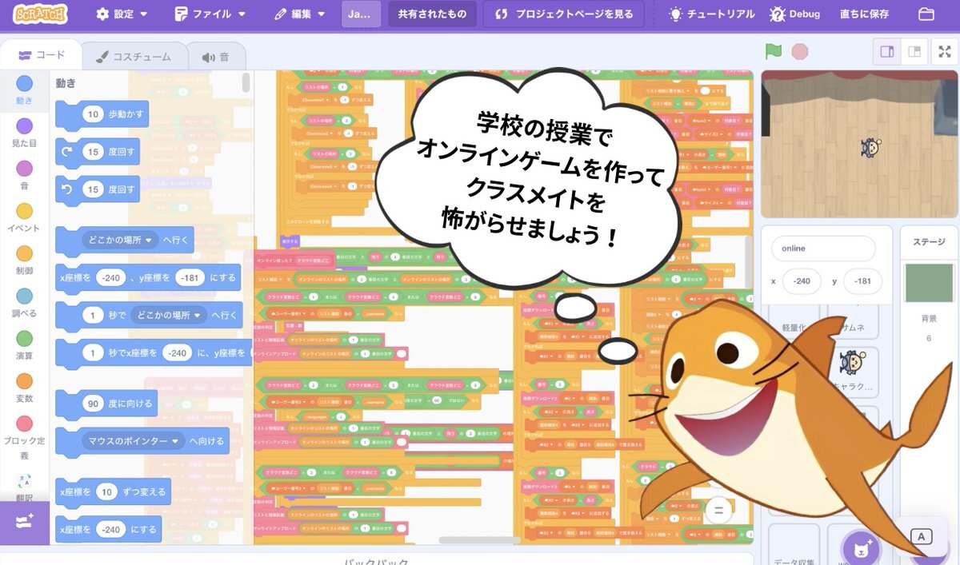
Task: Click the counterclockwise 15 度回す block
Action: 97,190
